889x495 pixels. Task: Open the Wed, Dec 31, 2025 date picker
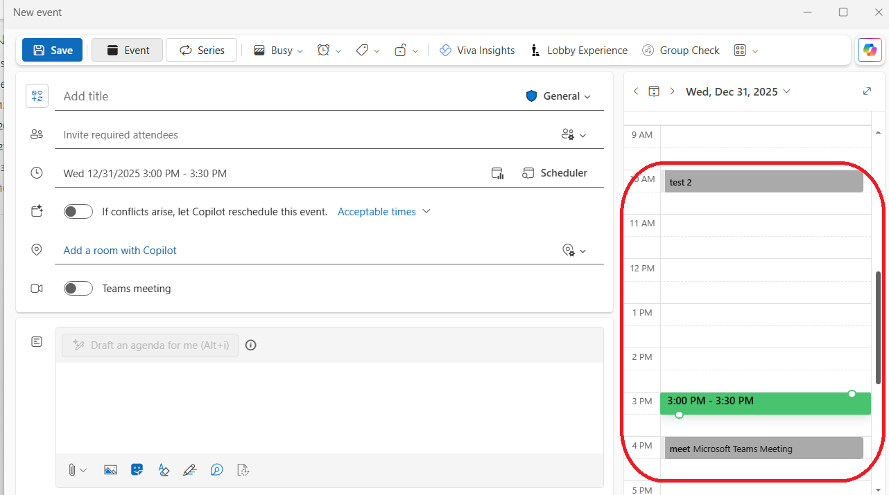tap(739, 91)
